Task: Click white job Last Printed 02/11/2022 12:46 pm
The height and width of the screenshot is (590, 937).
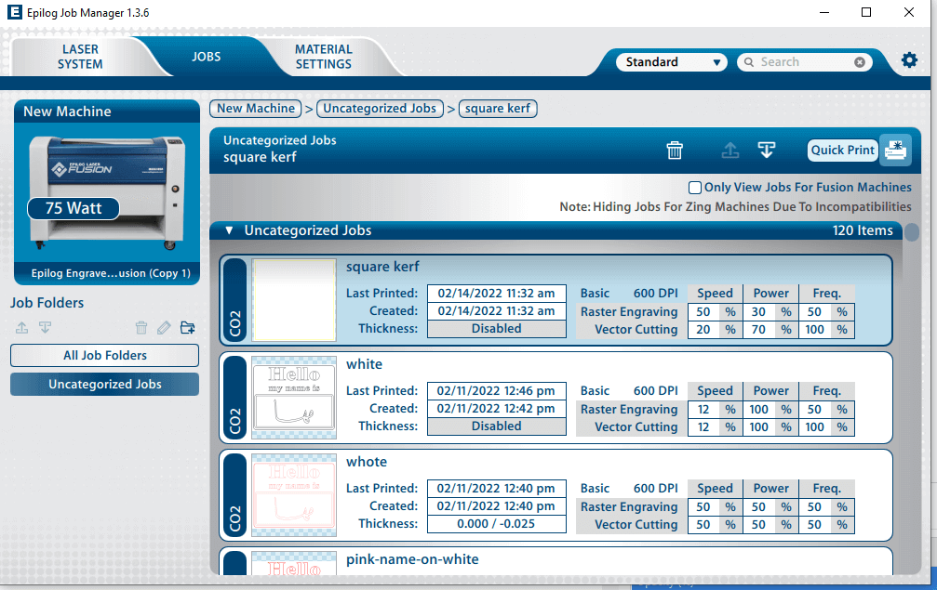Action: (496, 391)
